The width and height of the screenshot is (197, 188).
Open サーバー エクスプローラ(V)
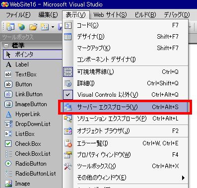126,107
